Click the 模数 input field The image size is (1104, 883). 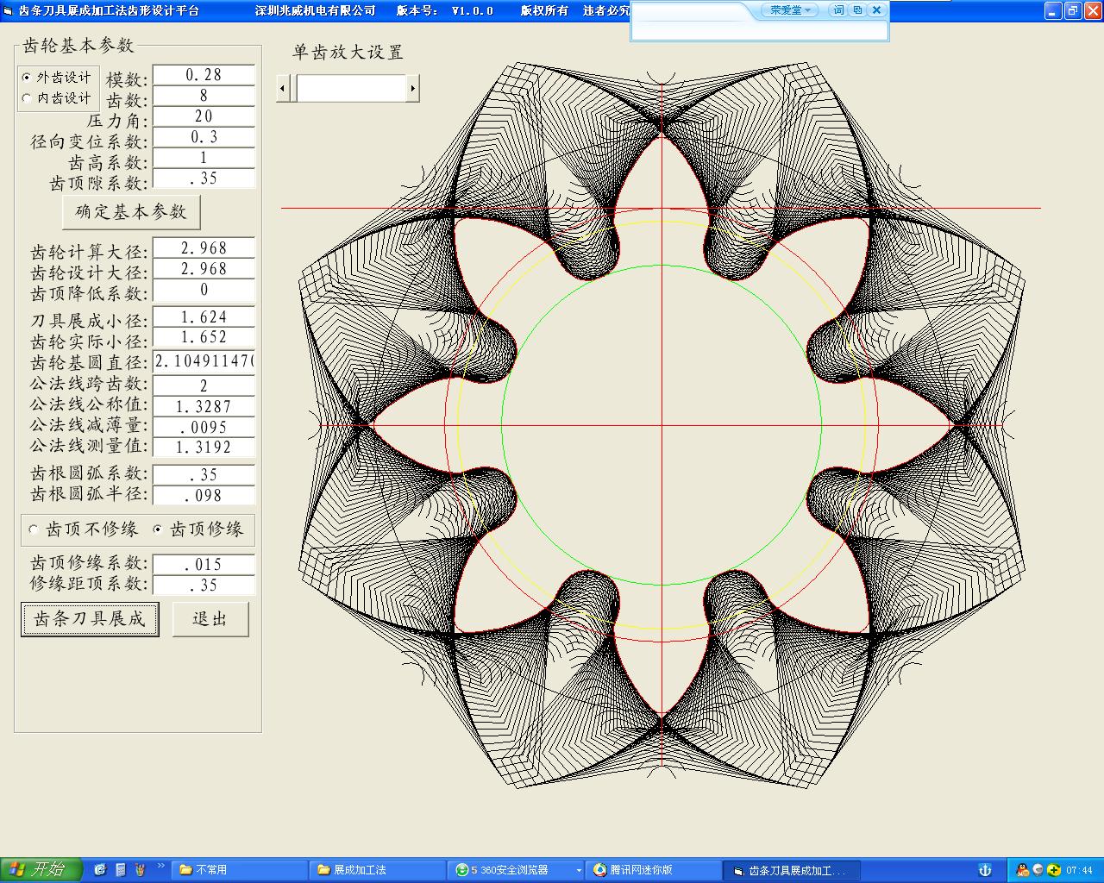(204, 75)
